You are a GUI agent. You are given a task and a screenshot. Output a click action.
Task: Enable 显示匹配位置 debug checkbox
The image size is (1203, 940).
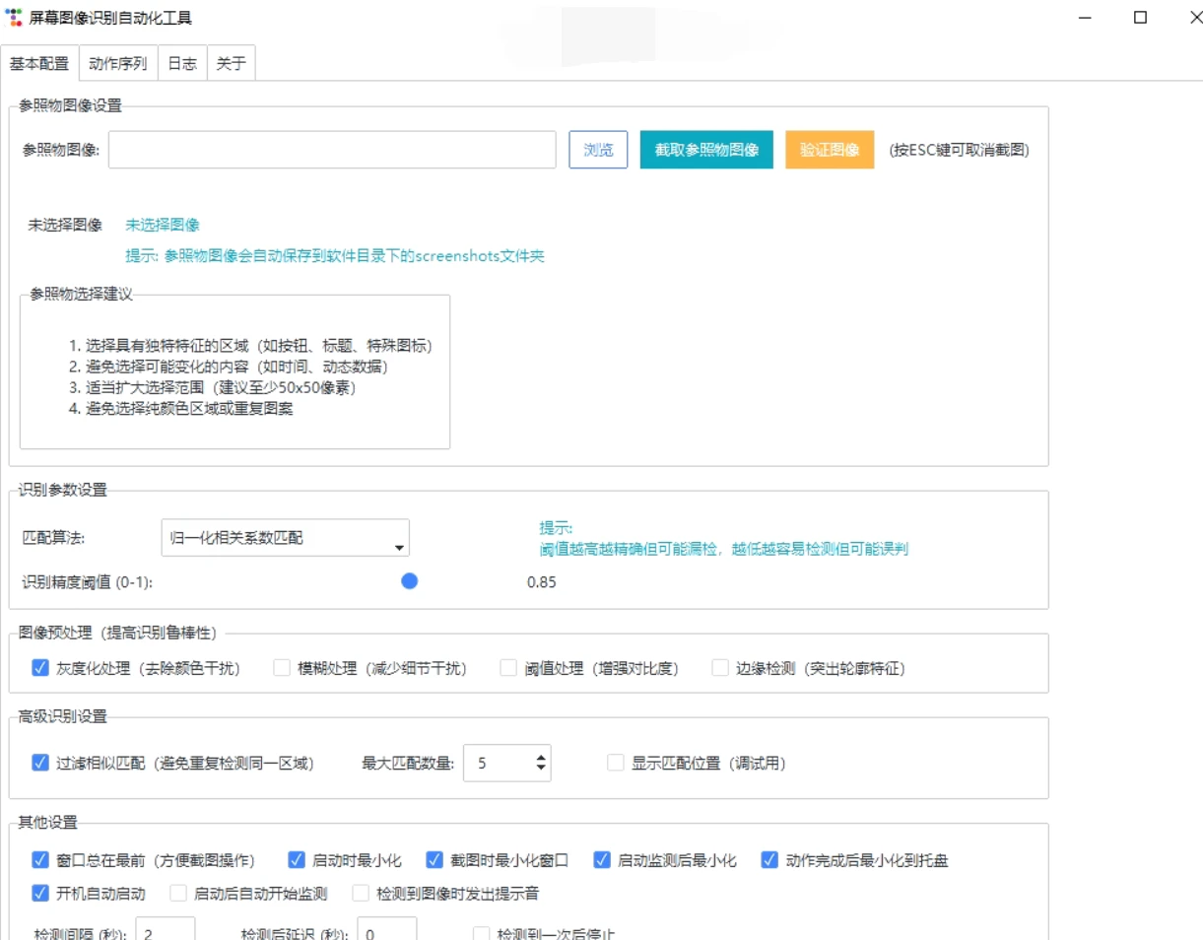(x=616, y=763)
